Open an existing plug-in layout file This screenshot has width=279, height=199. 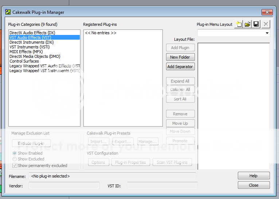pos(247,24)
